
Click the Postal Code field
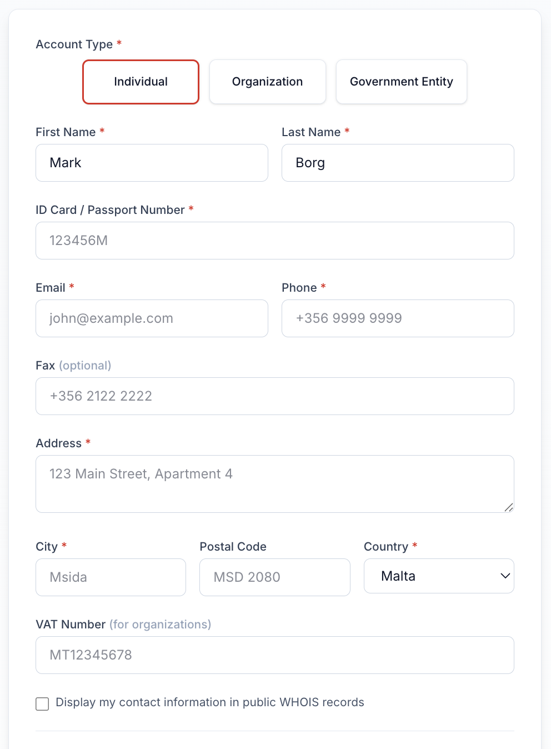274,577
